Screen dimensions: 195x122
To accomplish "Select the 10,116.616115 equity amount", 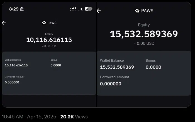I will tap(49, 40).
